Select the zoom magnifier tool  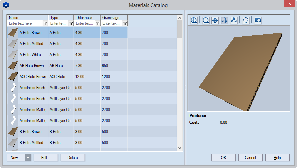point(206,20)
